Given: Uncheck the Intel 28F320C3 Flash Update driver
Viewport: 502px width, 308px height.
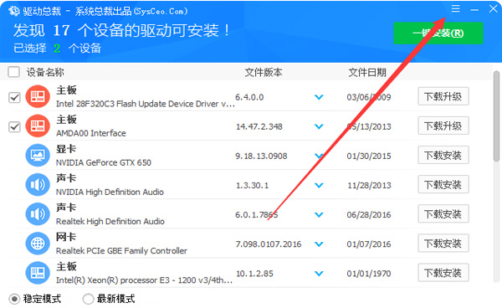Looking at the screenshot, I should pyautogui.click(x=14, y=97).
